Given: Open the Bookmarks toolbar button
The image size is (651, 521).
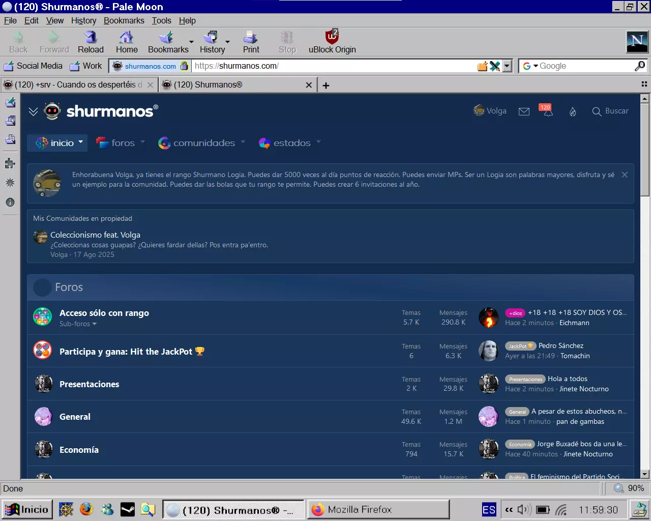Looking at the screenshot, I should click(168, 42).
